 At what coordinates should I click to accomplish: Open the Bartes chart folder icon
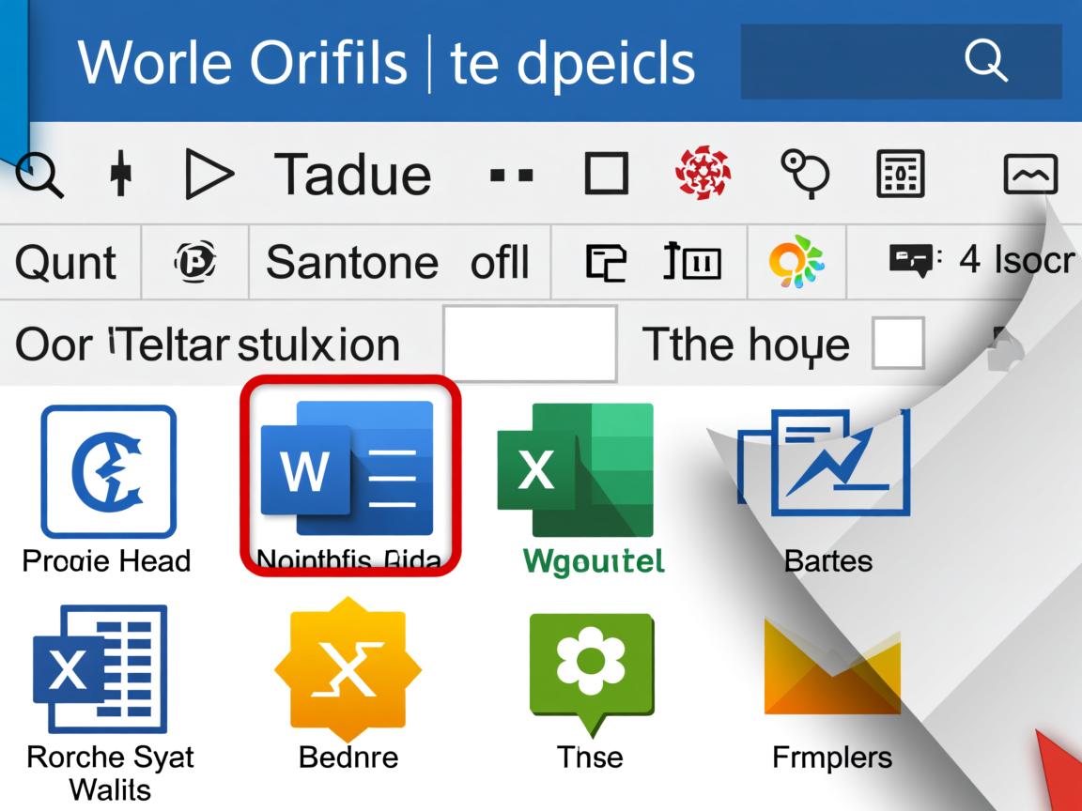pyautogui.click(x=825, y=462)
